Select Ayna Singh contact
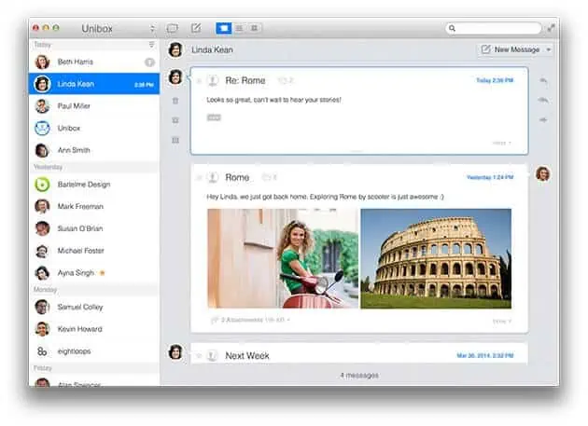 [x=94, y=273]
